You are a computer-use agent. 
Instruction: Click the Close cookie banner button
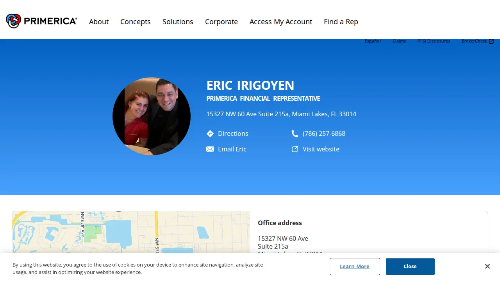410,267
